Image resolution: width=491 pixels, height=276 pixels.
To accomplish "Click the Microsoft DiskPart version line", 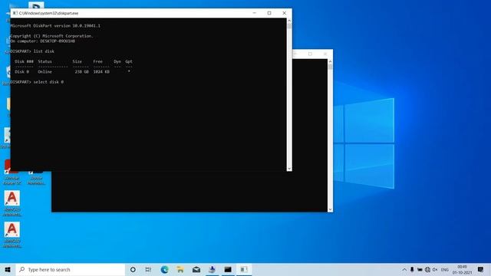I will (55, 26).
